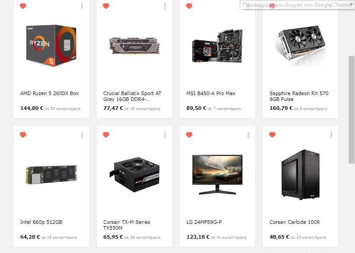View MSI B450 motherboard product image
Image resolution: width=355 pixels, height=253 pixels.
coord(217,46)
